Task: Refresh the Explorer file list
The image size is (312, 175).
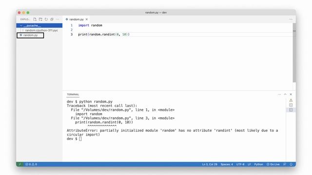Action: (x=46, y=19)
